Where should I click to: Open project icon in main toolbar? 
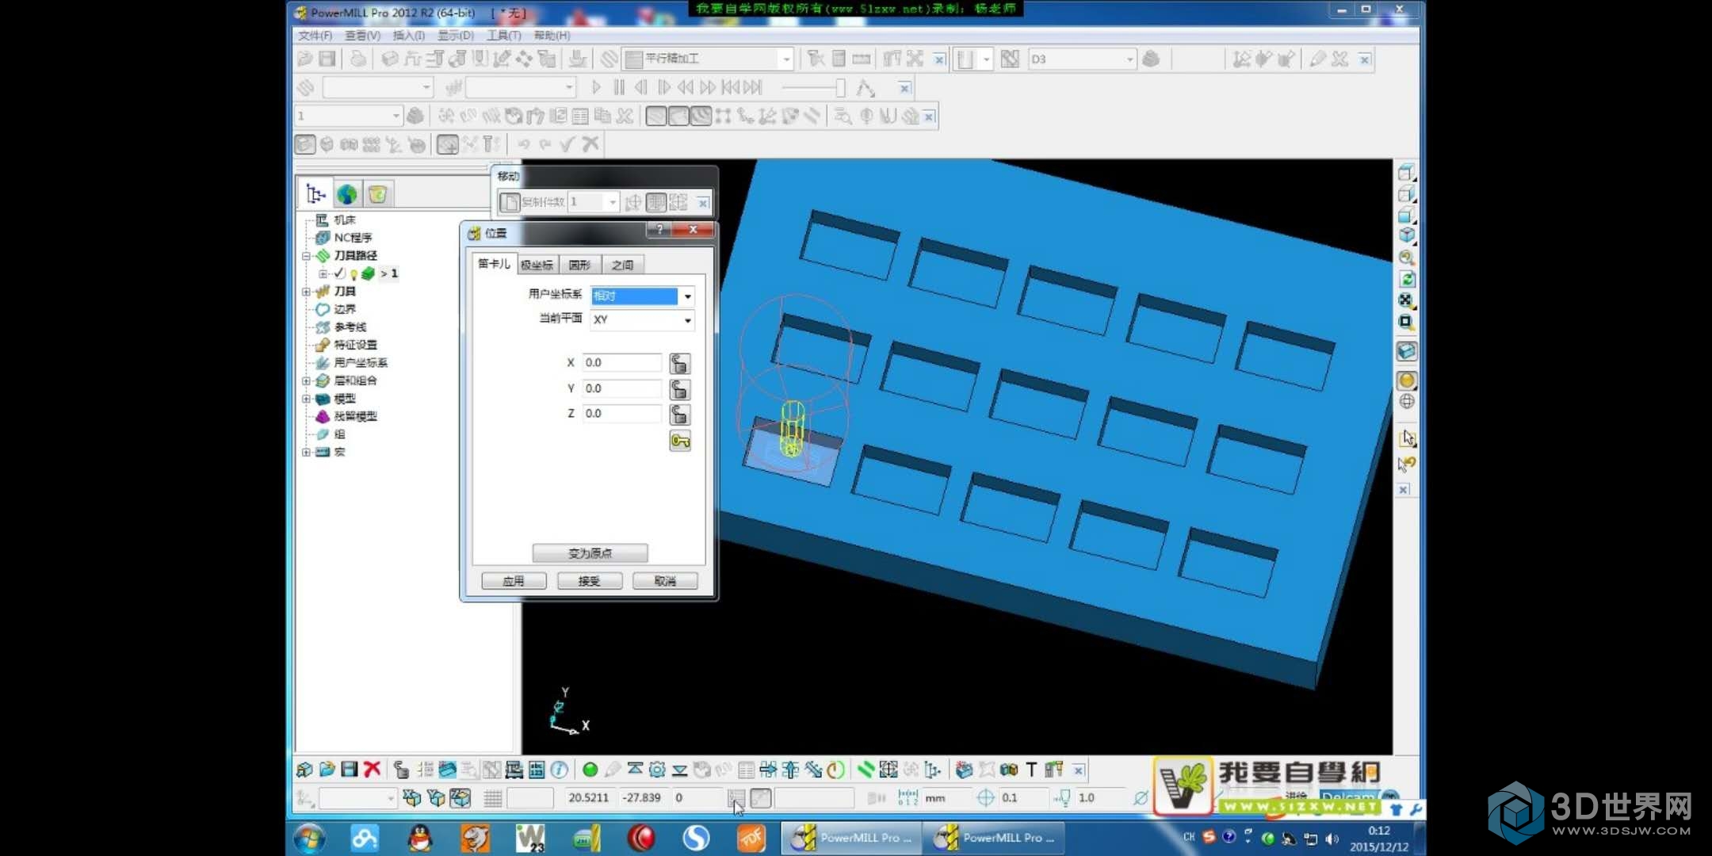tap(305, 59)
